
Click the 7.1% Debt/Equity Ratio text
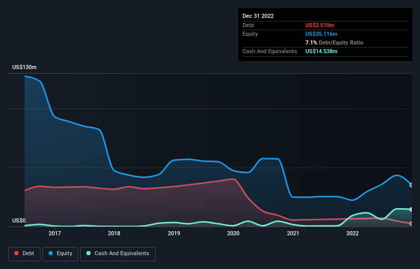pos(334,42)
